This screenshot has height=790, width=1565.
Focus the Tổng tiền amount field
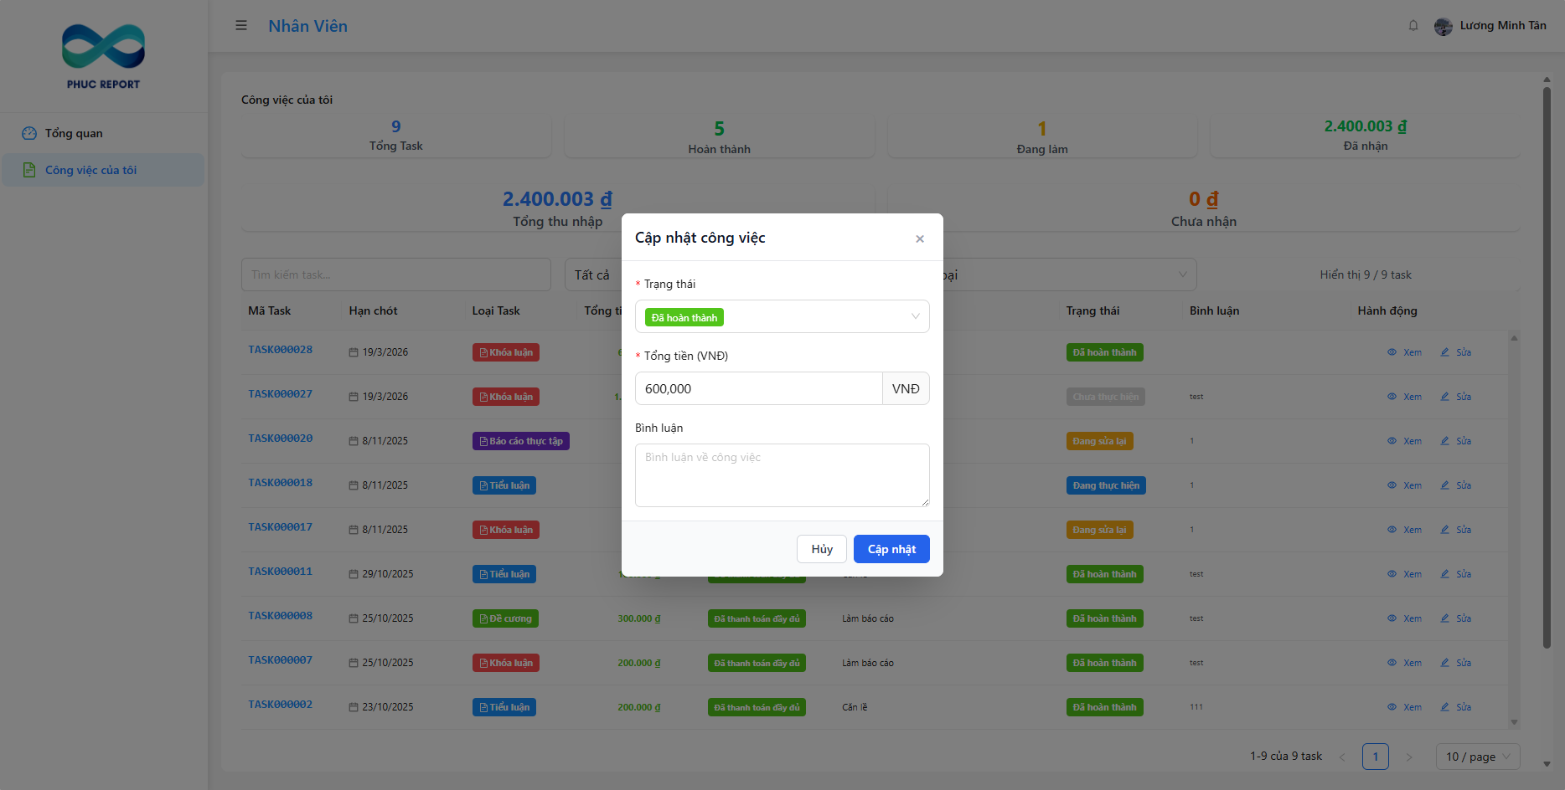click(759, 388)
